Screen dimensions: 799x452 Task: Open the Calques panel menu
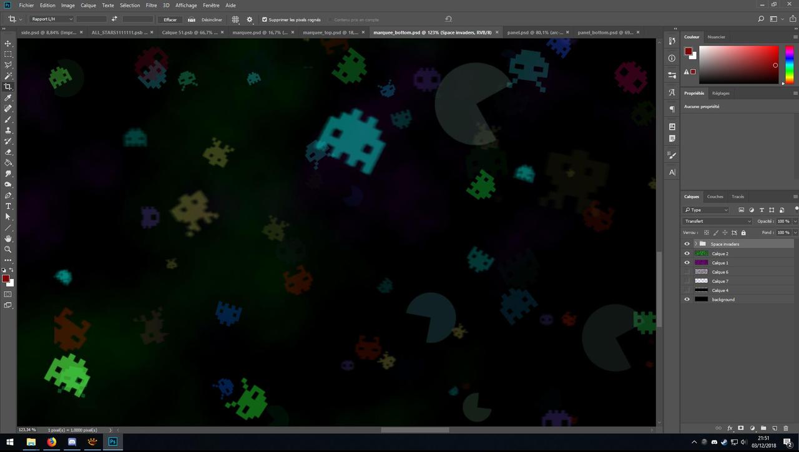tap(795, 197)
